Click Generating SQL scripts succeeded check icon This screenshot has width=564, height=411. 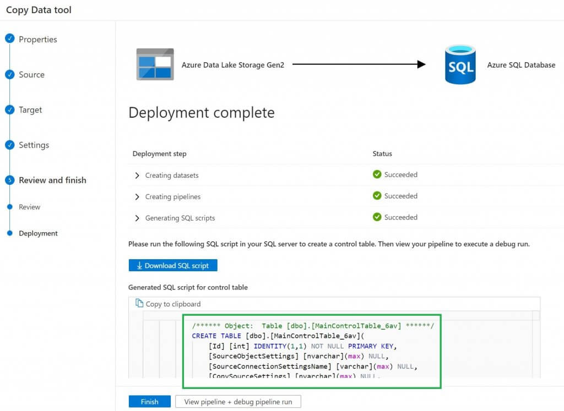(x=377, y=217)
